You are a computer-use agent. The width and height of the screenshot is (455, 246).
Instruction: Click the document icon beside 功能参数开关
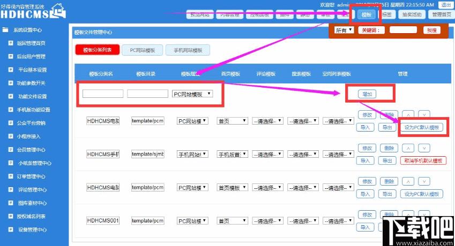(x=11, y=83)
